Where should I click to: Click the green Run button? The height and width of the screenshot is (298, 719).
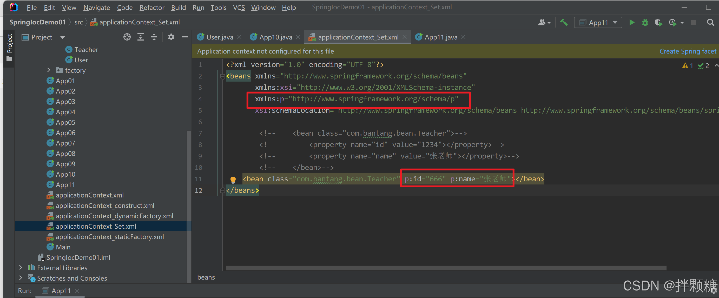[632, 22]
